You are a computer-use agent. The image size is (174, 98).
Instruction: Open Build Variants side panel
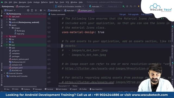2,79
